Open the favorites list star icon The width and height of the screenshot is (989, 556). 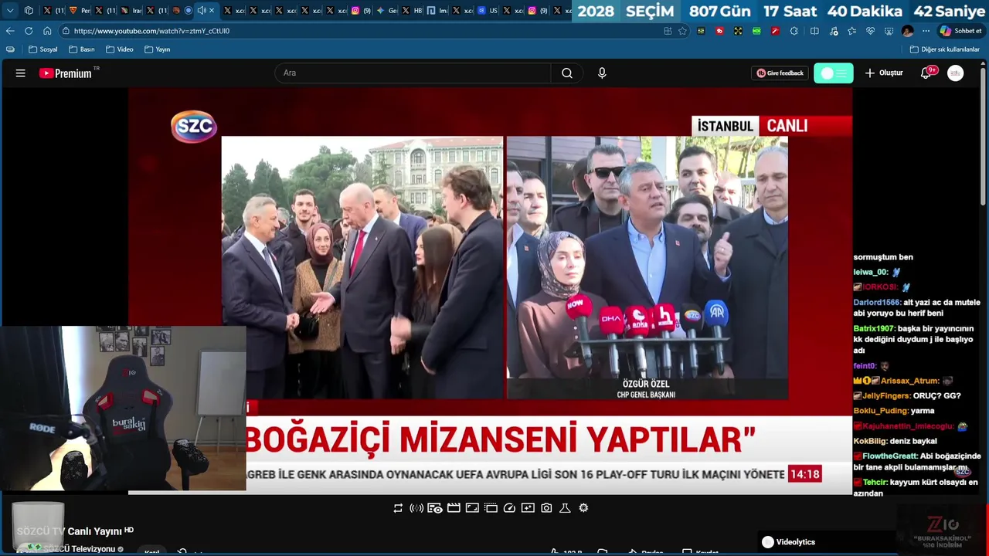click(851, 31)
